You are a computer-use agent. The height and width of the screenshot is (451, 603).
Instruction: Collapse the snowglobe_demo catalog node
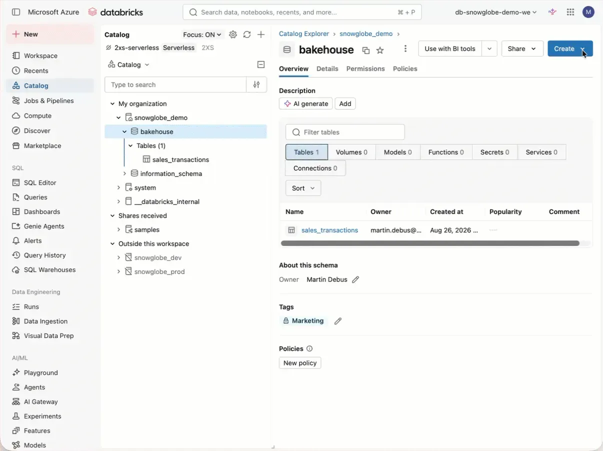click(x=118, y=117)
